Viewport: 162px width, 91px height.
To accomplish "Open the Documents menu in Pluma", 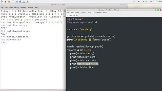I will pos(97,12).
